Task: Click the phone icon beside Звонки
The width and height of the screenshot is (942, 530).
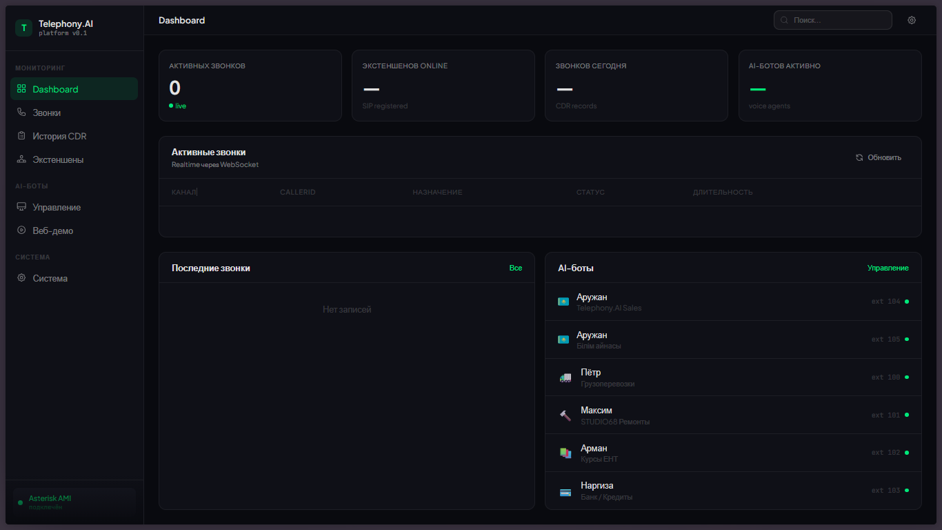Action: point(21,112)
